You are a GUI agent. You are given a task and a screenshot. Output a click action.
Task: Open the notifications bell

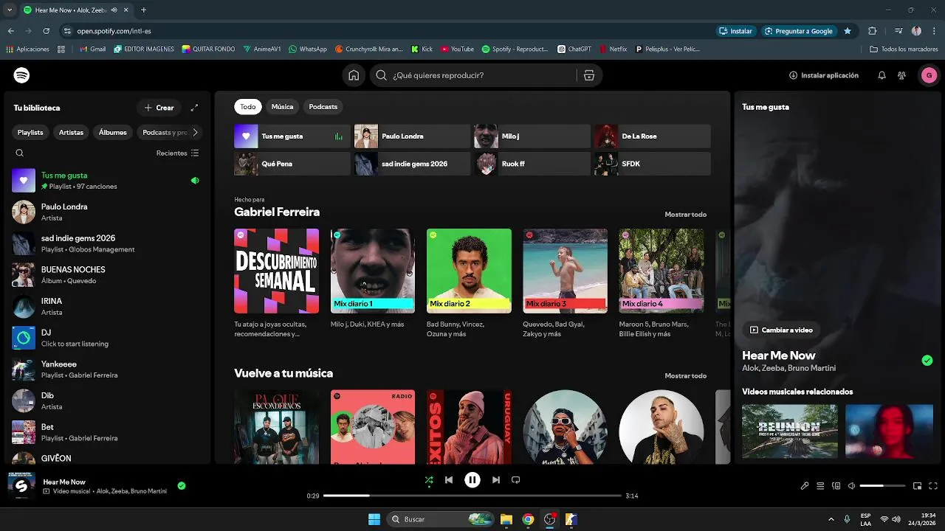(x=882, y=75)
